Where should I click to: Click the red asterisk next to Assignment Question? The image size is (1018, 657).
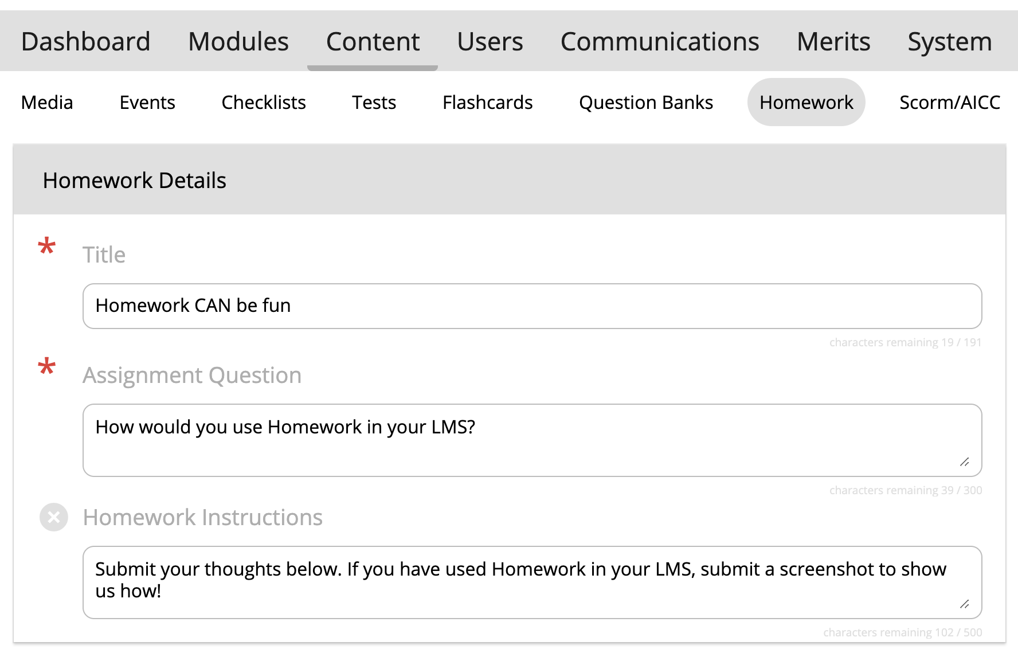46,367
